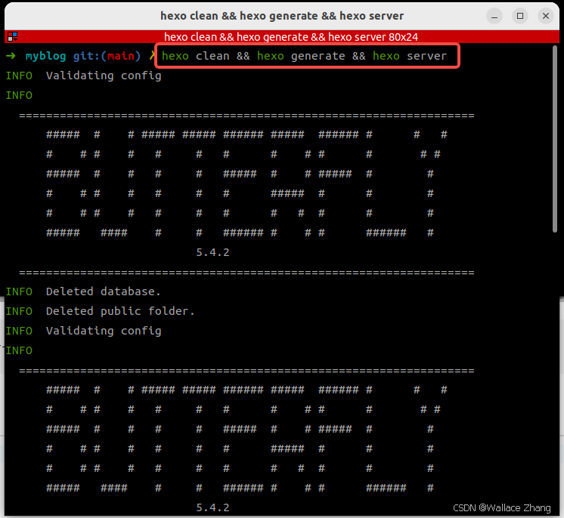Click 'Deleted database.' log line

[104, 291]
